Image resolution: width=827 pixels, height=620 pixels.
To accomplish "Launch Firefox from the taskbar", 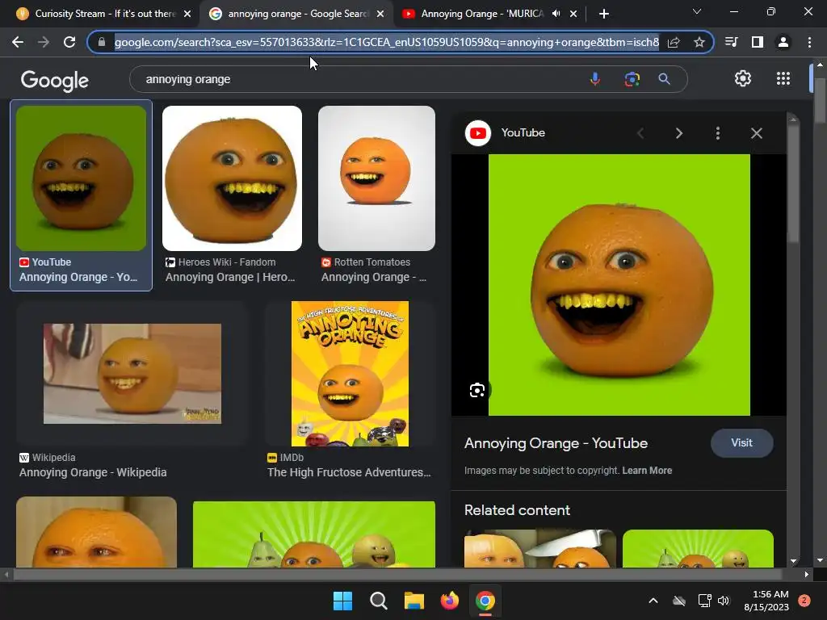I will [x=449, y=601].
